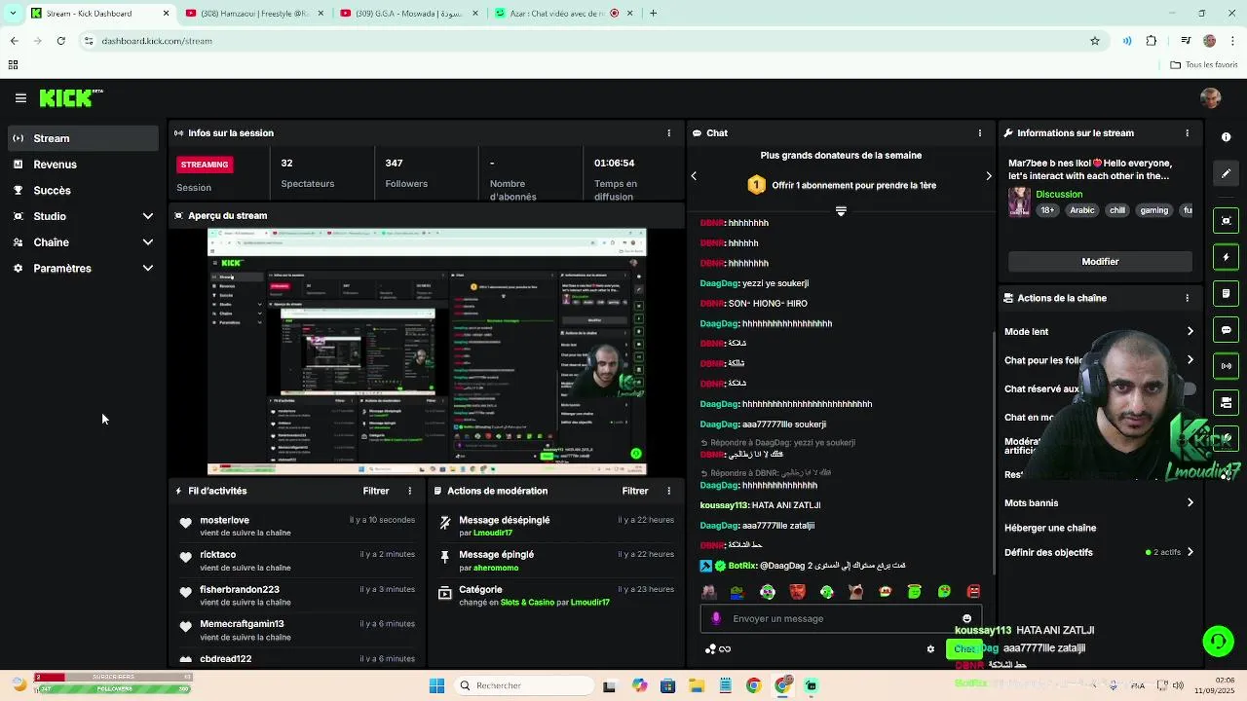Switch to the Azar chat vidéo tab
The image size is (1247, 701).
coord(565,14)
